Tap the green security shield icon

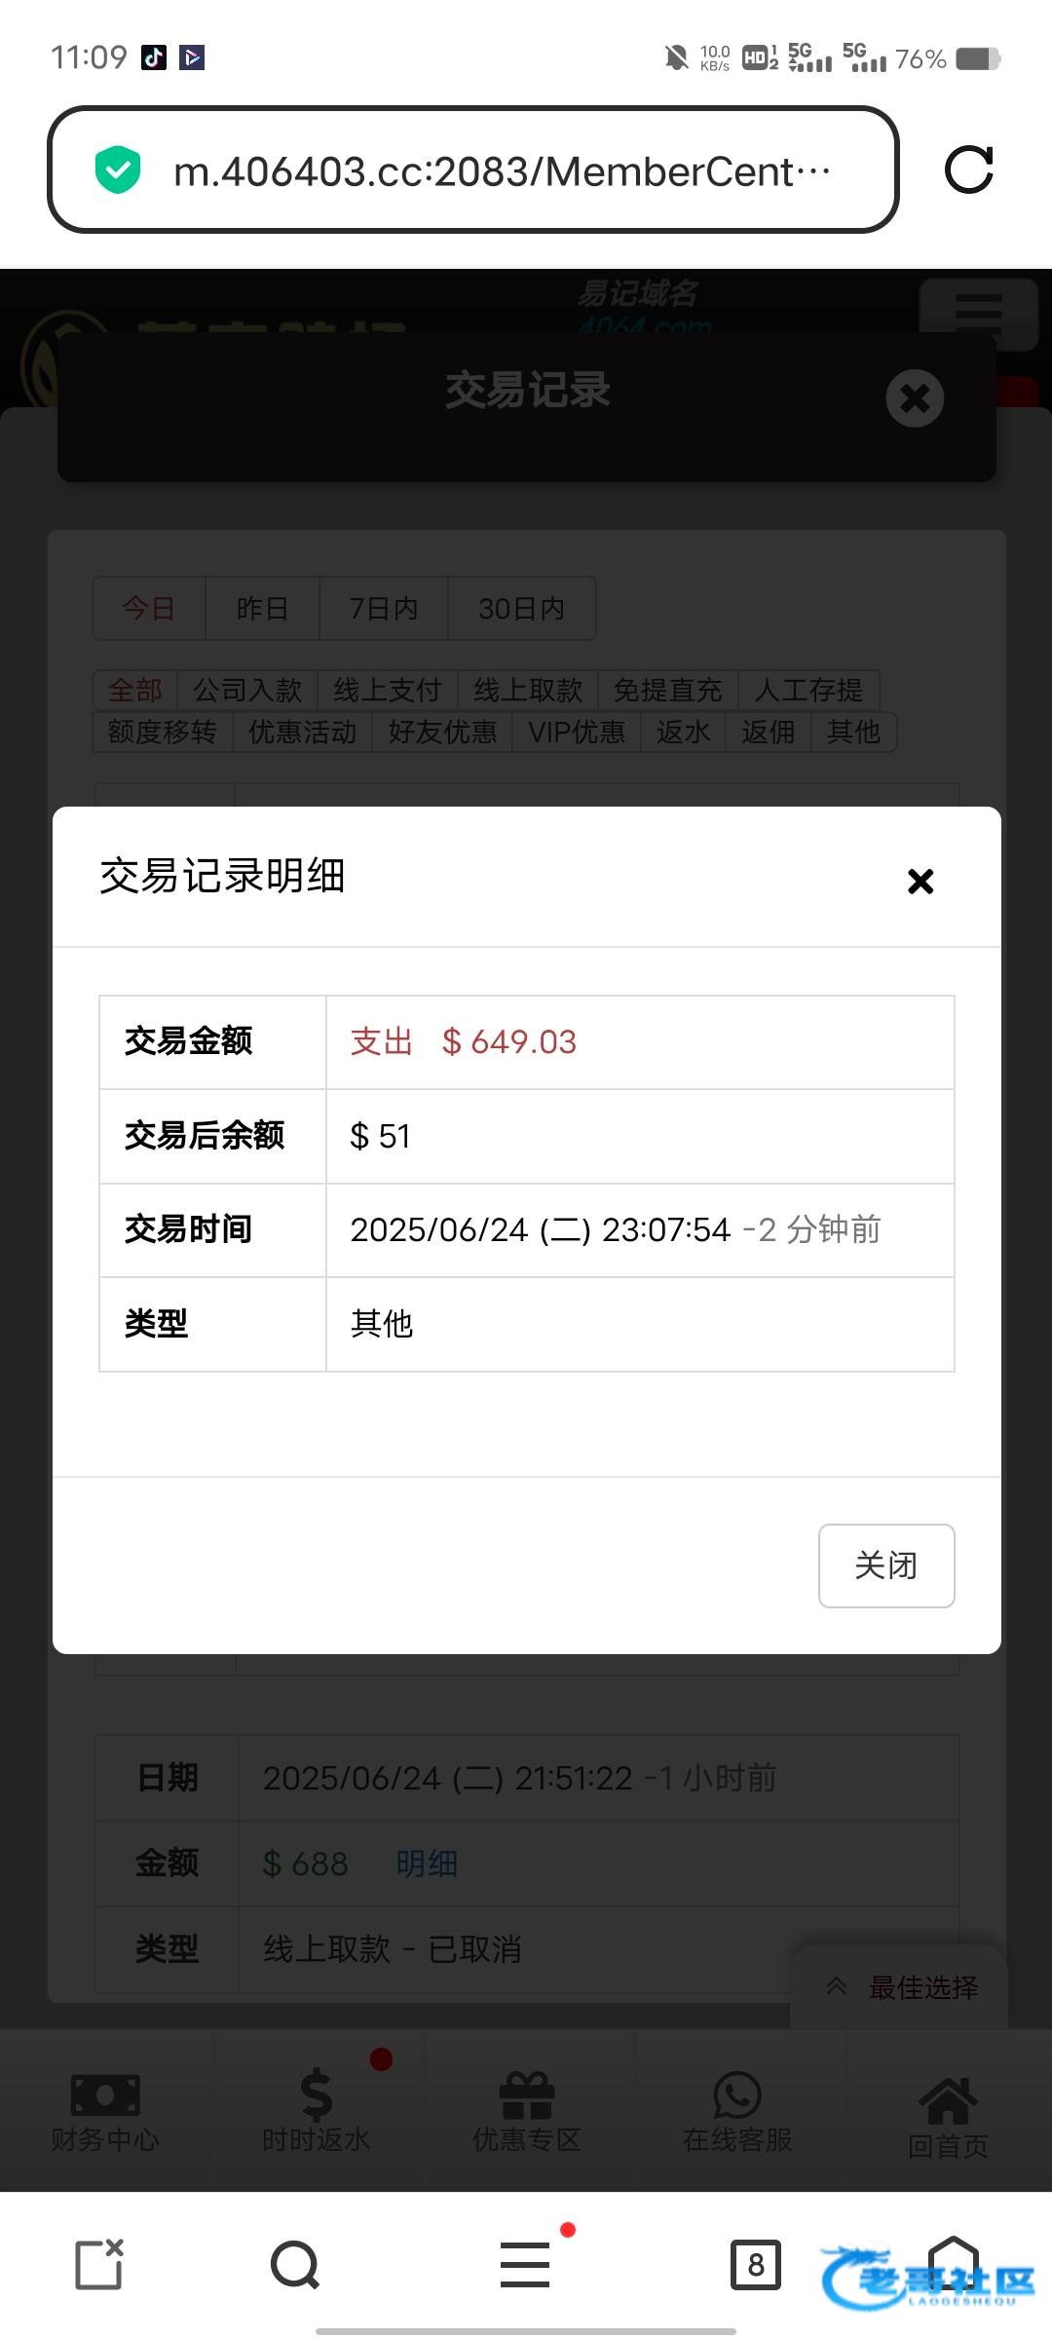[118, 170]
